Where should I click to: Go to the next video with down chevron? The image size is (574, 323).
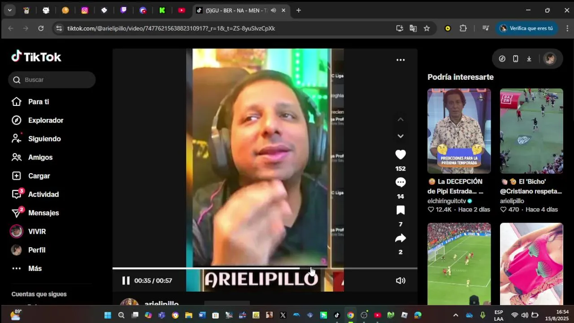click(400, 136)
